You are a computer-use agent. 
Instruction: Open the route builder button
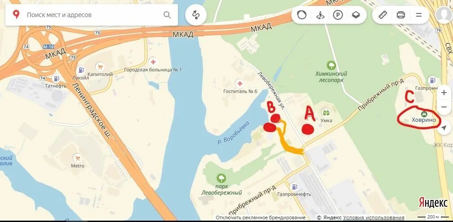tap(196, 15)
